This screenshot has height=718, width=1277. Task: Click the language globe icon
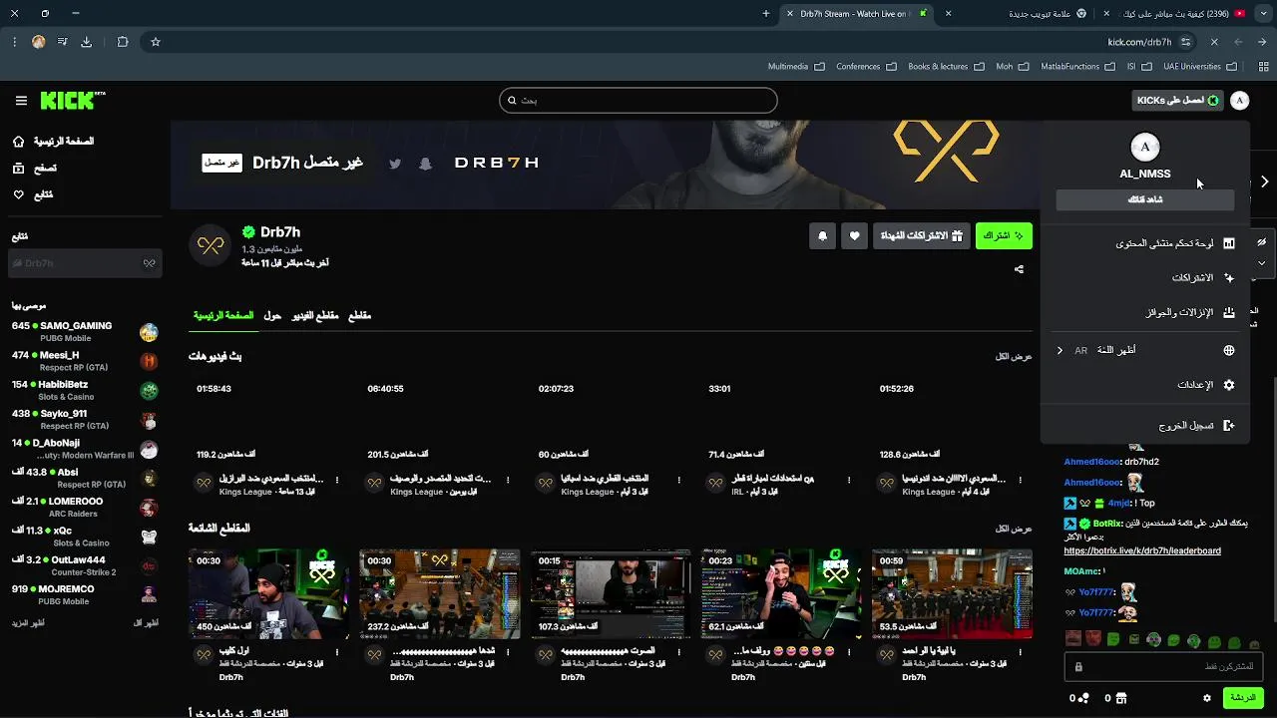(x=1229, y=351)
